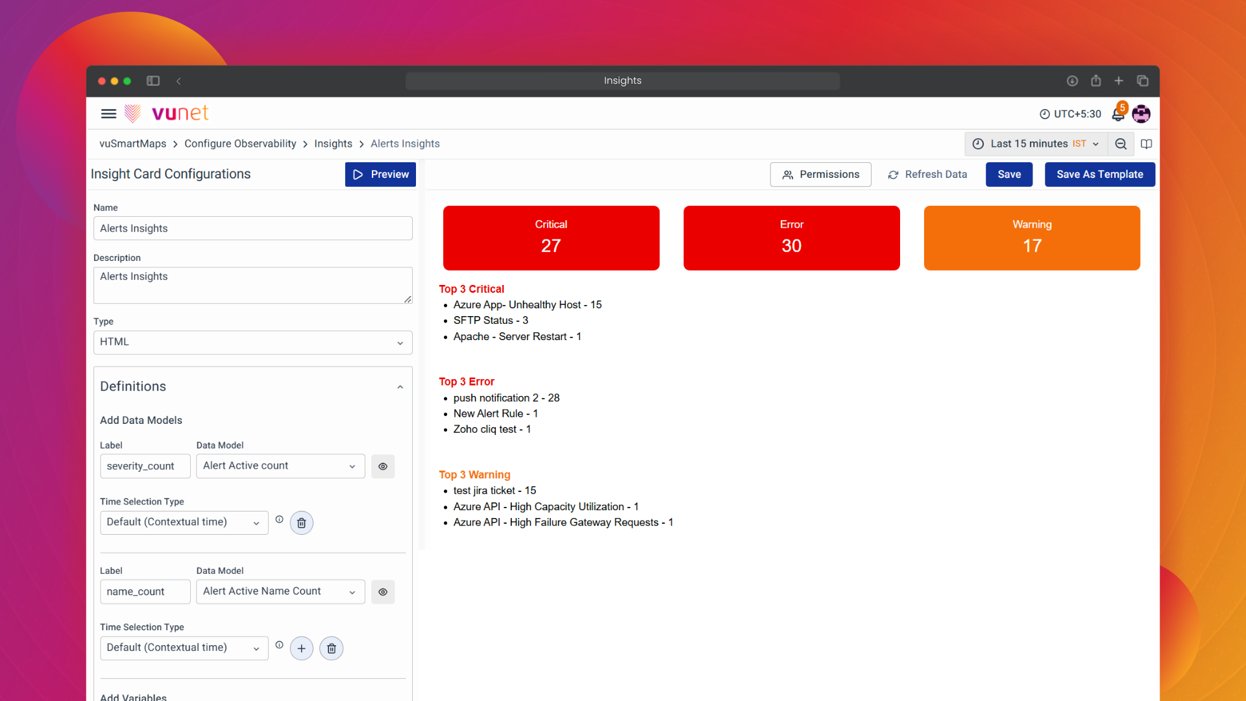Click the Name input field
1246x701 pixels.
click(253, 228)
